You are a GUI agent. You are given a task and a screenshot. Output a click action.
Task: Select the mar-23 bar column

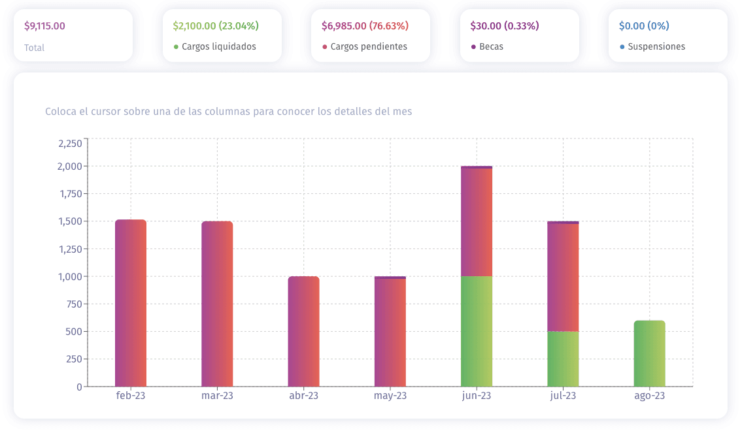pyautogui.click(x=217, y=304)
